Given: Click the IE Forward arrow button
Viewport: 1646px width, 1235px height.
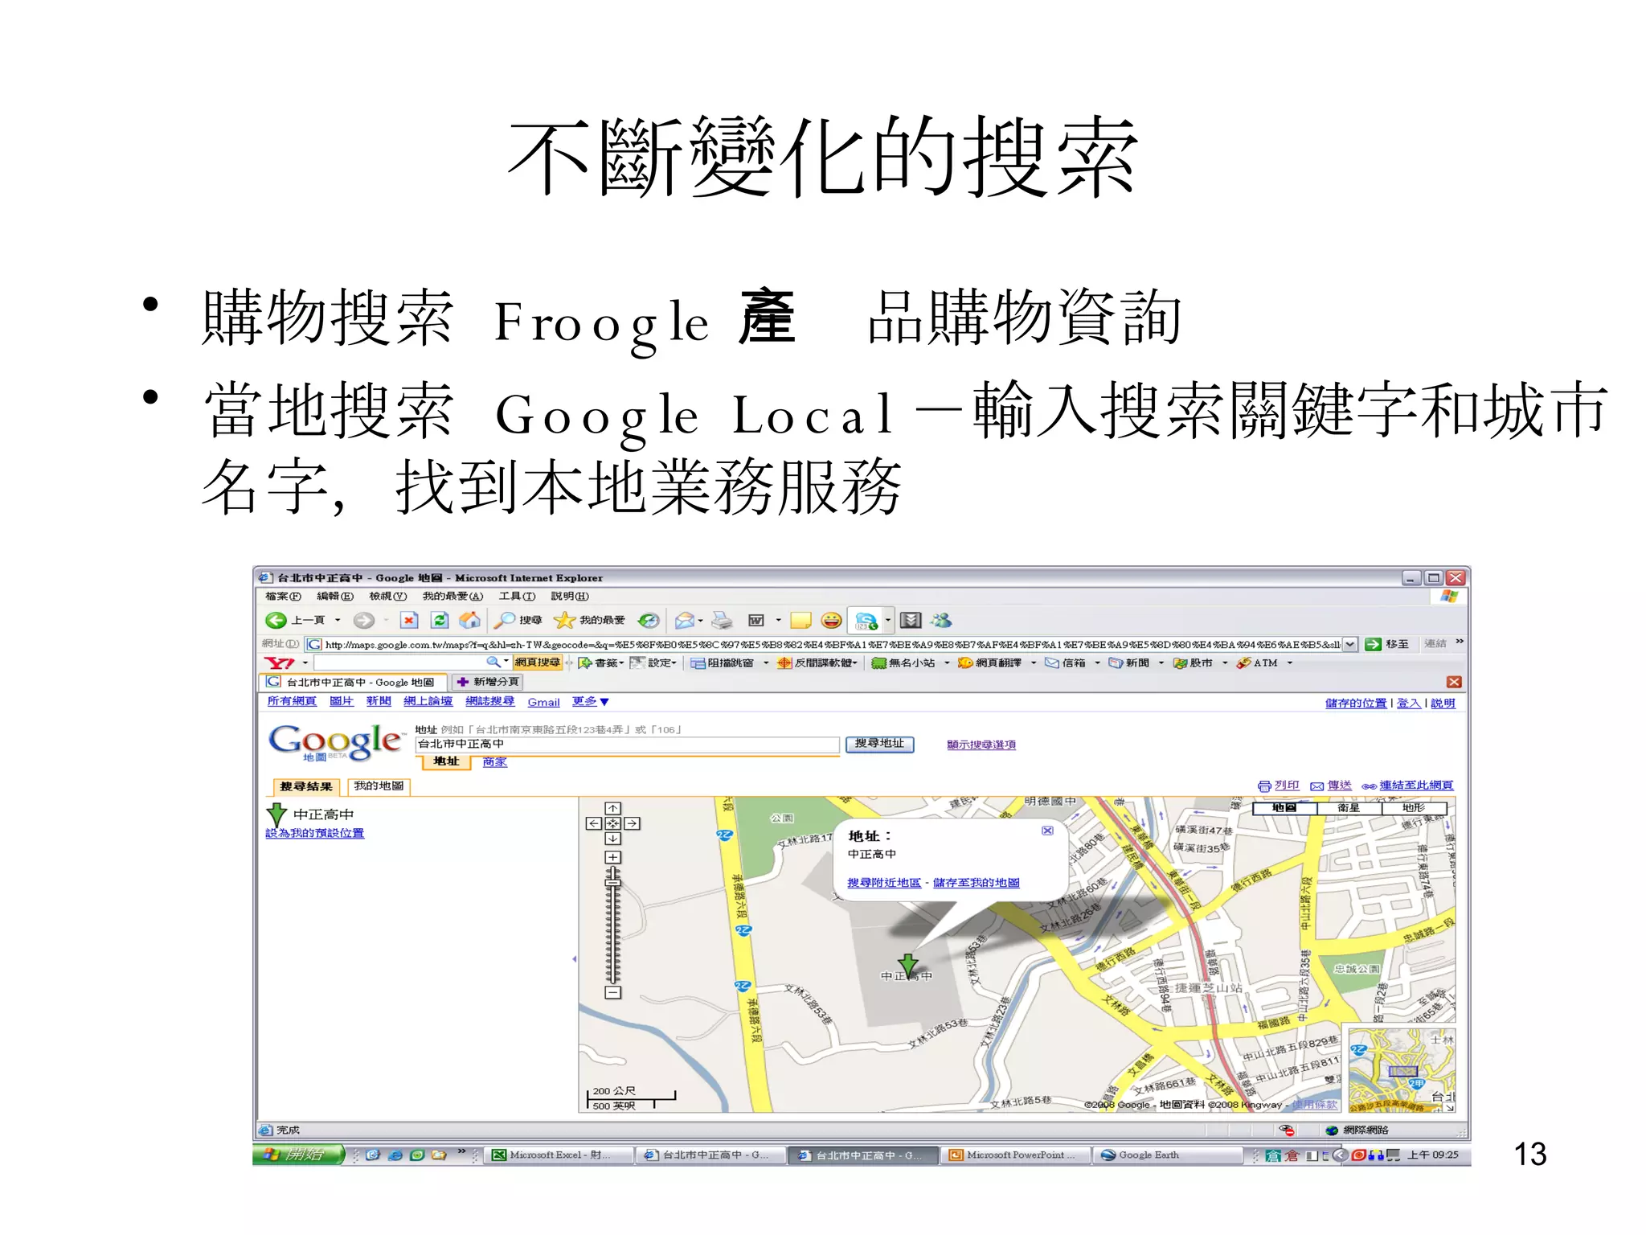Looking at the screenshot, I should tap(364, 620).
